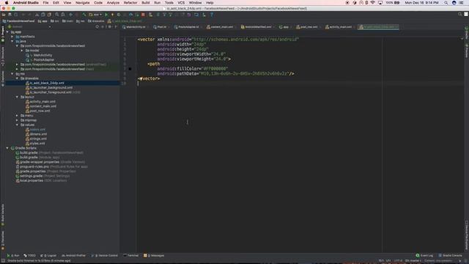469x264 pixels.
Task: Collapse the values folder node
Action: click(x=17, y=125)
